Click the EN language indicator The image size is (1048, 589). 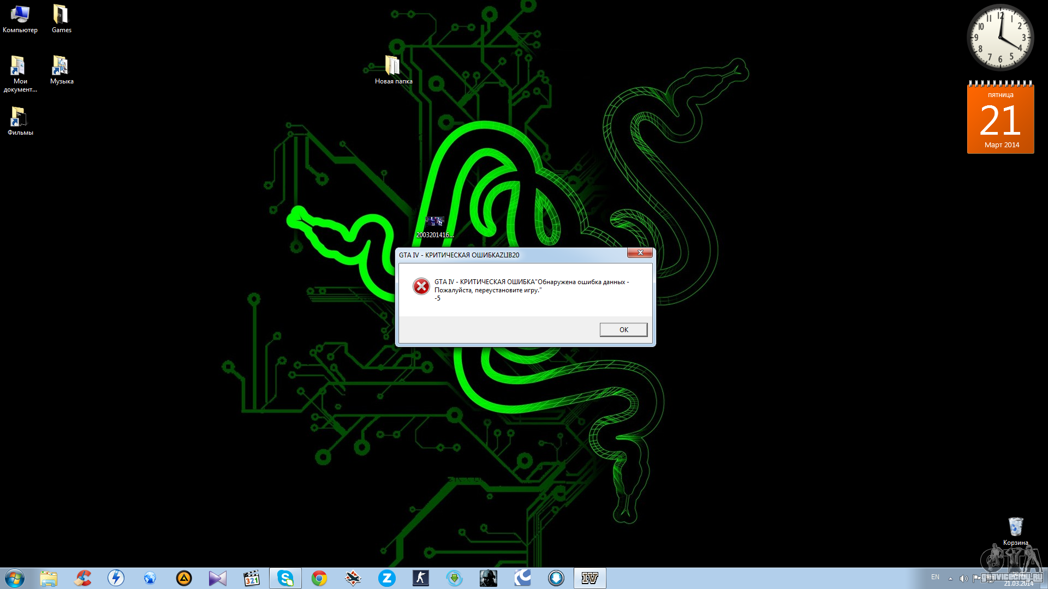pyautogui.click(x=935, y=577)
